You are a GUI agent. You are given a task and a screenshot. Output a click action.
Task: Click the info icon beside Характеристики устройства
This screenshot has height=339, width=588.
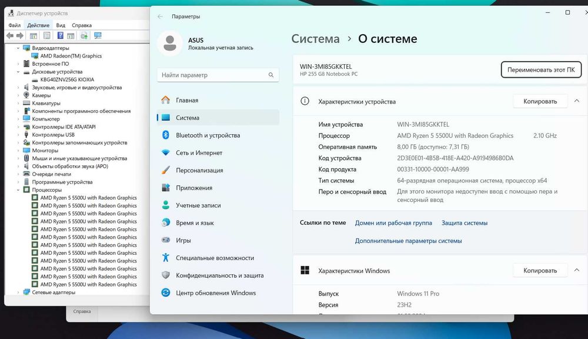click(x=305, y=101)
